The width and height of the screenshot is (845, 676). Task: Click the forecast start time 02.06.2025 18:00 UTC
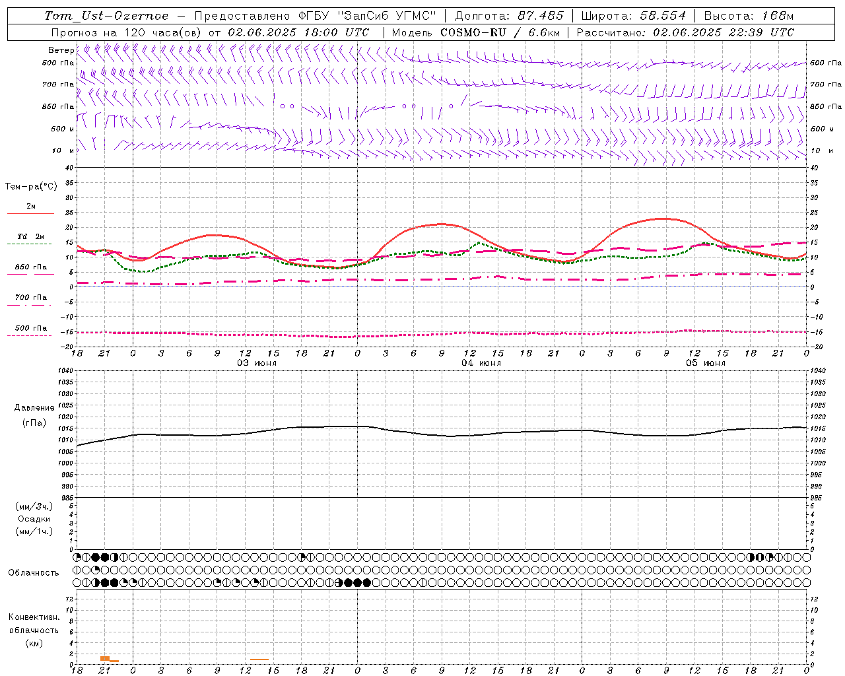click(298, 32)
